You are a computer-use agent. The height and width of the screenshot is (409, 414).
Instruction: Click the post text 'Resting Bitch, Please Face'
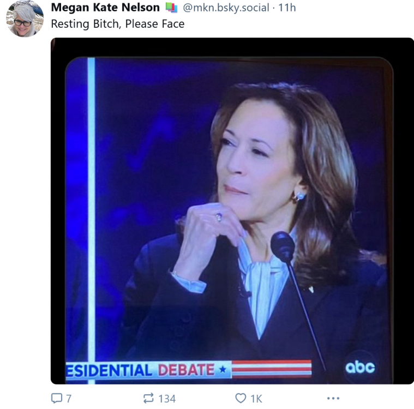(117, 24)
